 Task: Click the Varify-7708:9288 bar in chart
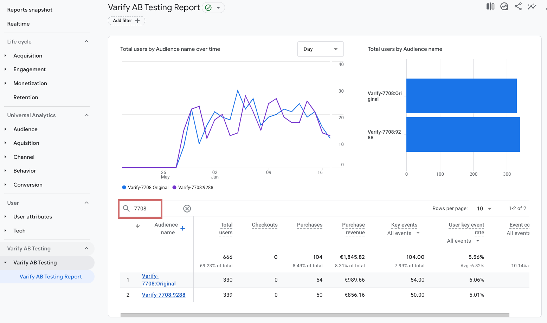pos(463,135)
